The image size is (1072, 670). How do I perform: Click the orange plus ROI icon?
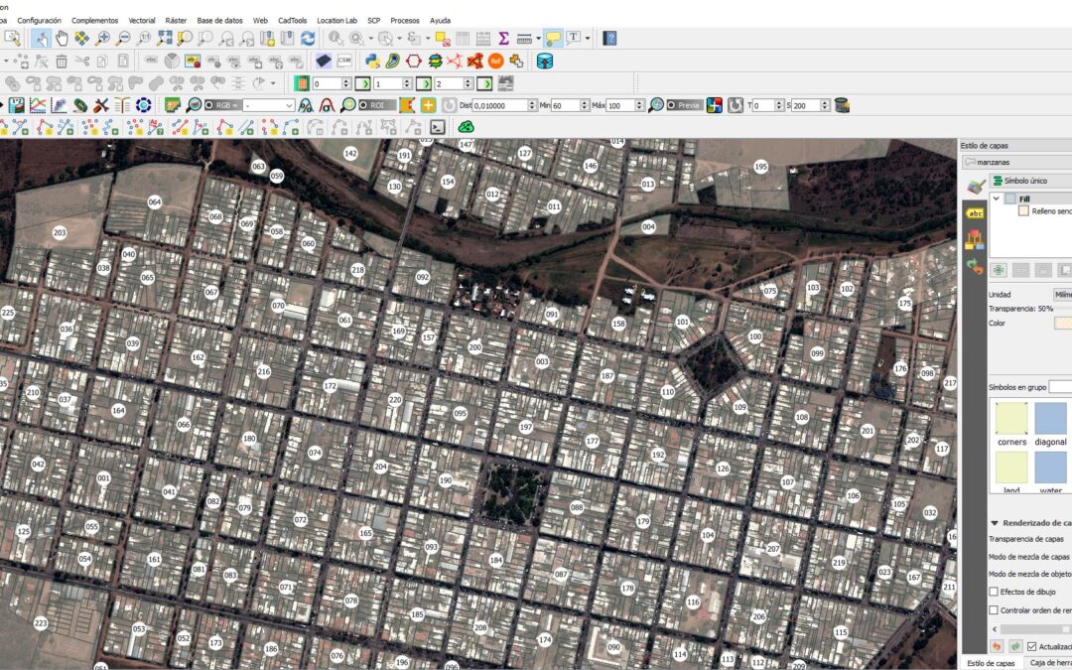pyautogui.click(x=428, y=105)
